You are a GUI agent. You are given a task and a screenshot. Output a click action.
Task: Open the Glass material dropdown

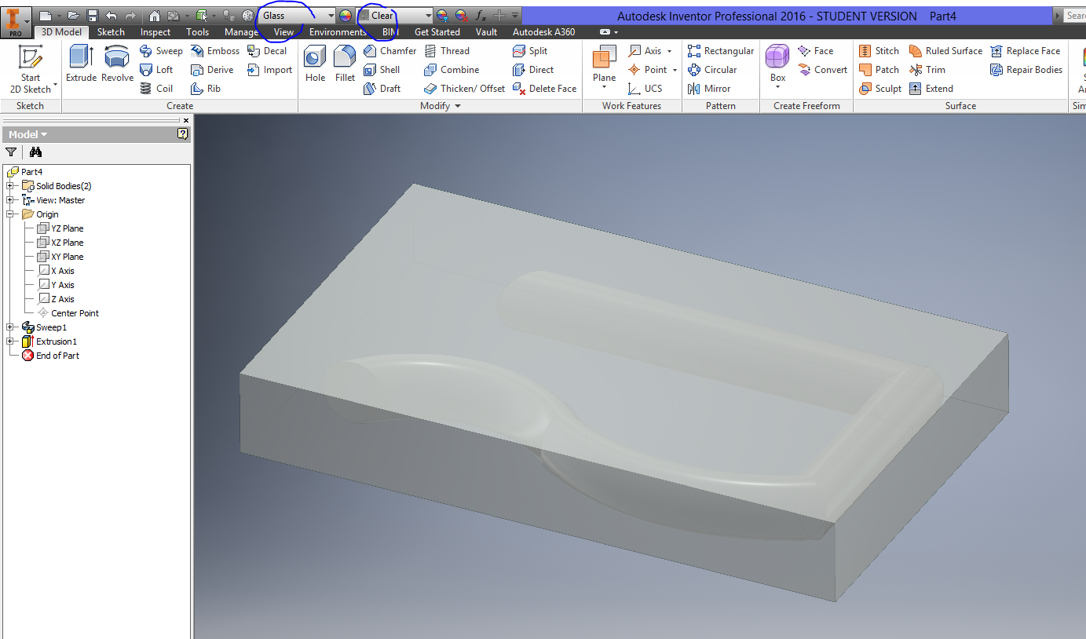pos(331,16)
